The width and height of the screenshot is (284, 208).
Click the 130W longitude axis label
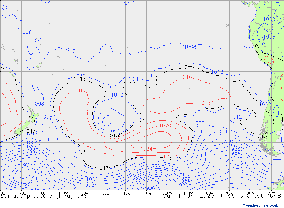146,193
